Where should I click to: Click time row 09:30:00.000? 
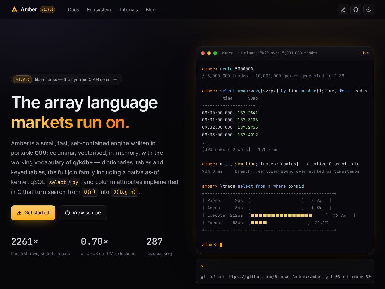coord(218,113)
